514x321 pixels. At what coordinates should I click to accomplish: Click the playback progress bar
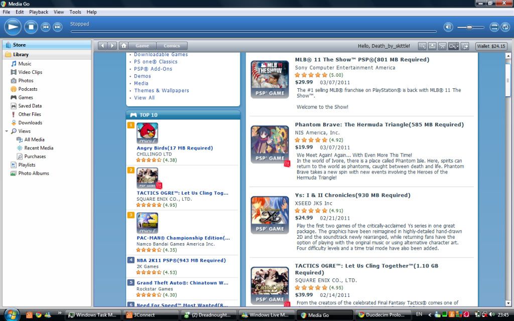(x=253, y=32)
